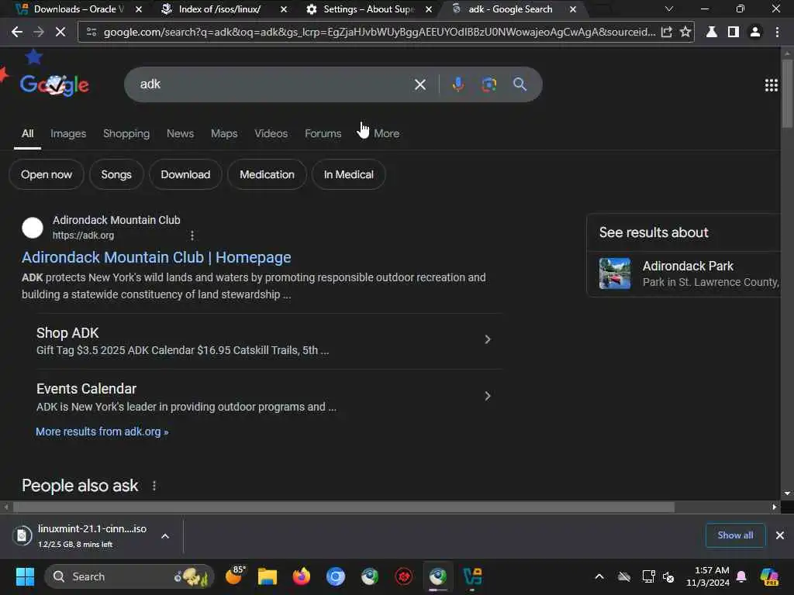Screen dimensions: 794x595
Task: Go back with the browser back arrow
Action: click(x=17, y=32)
